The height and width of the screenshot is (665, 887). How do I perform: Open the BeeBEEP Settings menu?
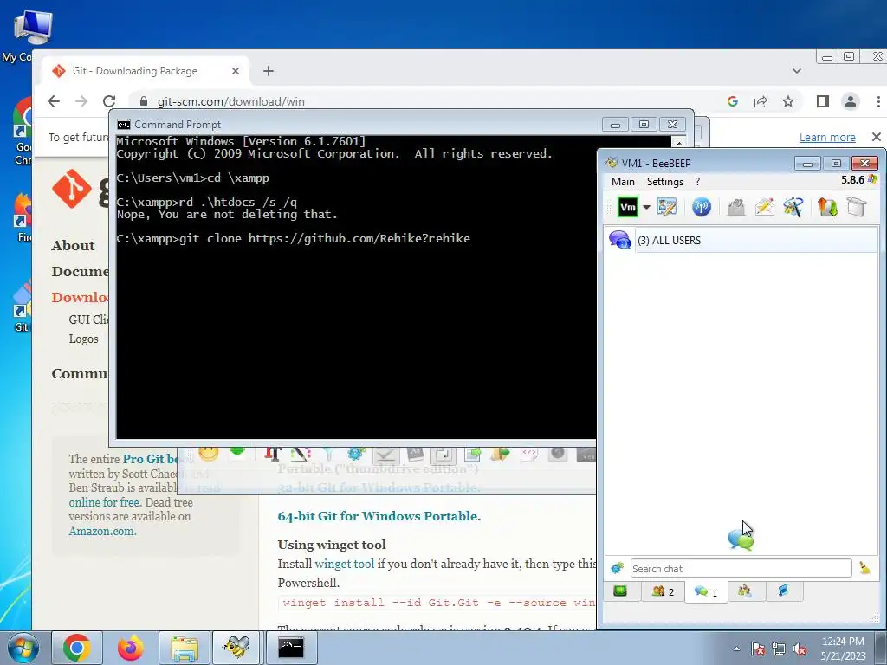664,182
